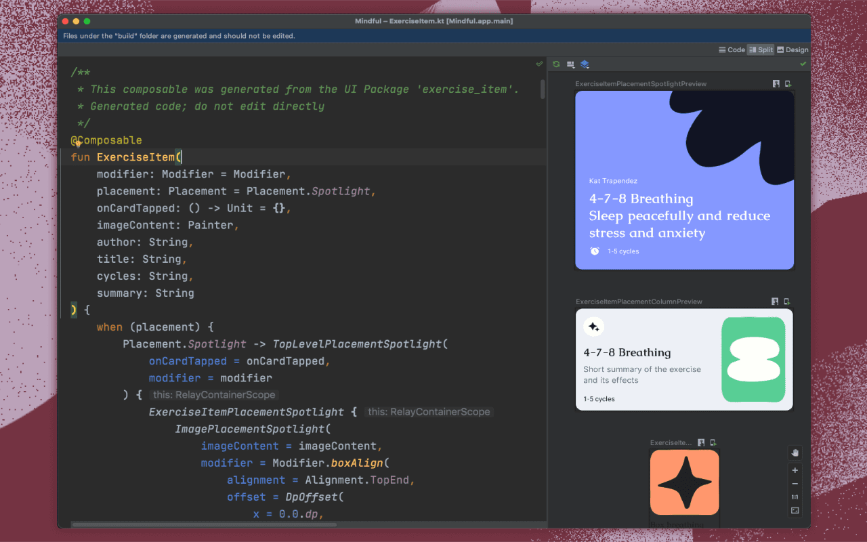Click the Column preview card with green image

(x=684, y=359)
